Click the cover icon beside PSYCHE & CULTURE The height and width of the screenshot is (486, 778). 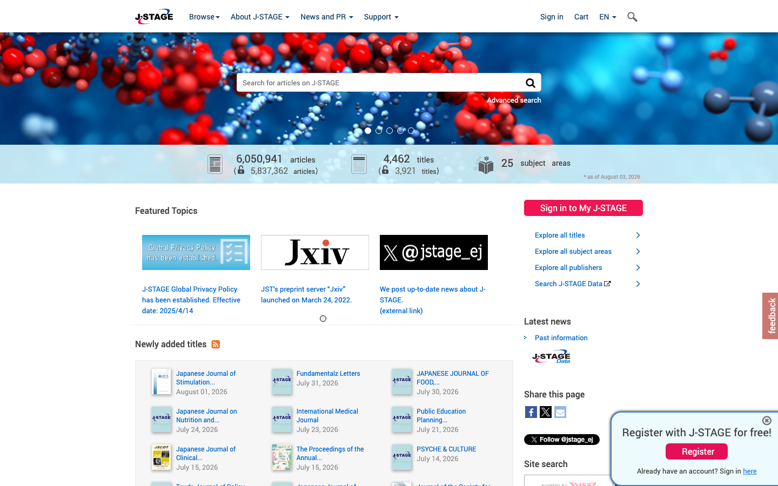402,457
